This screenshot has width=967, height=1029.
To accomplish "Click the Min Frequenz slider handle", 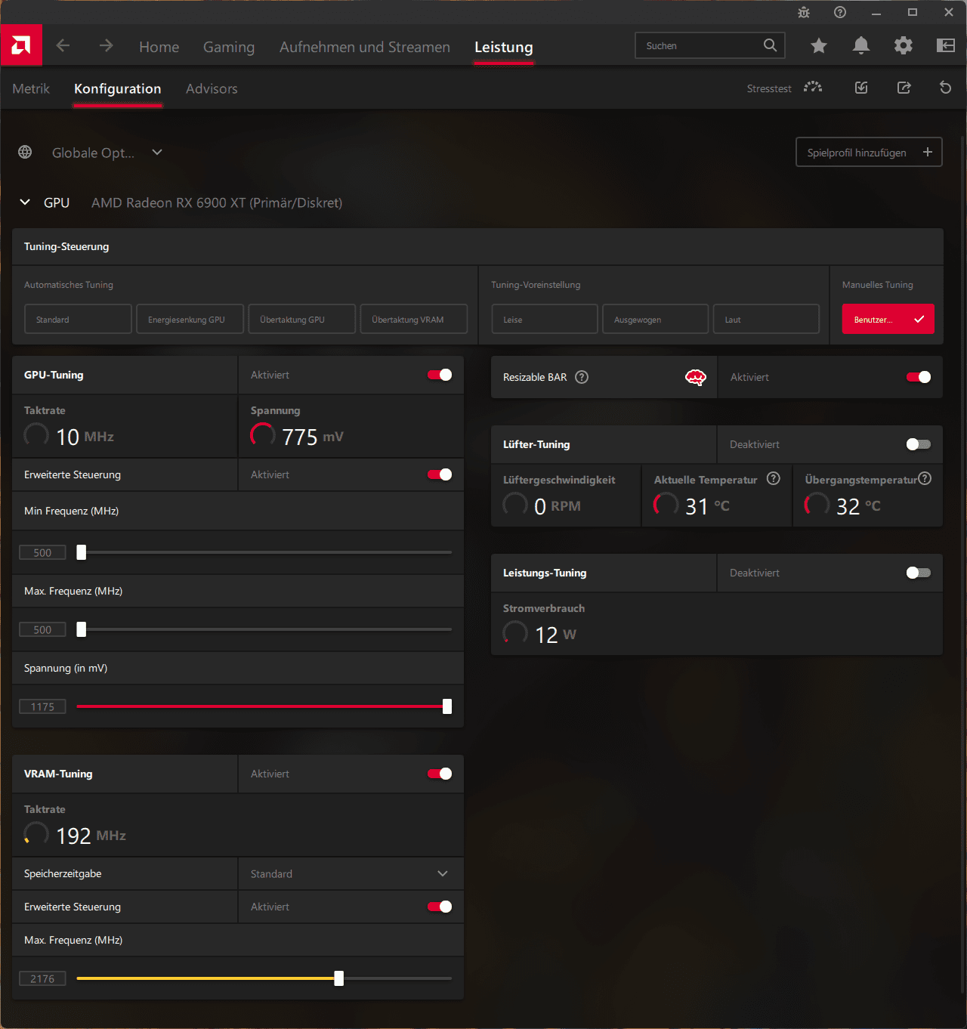I will [x=82, y=552].
